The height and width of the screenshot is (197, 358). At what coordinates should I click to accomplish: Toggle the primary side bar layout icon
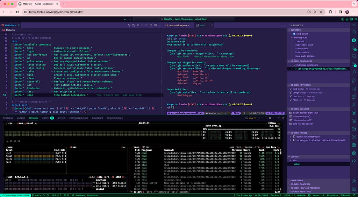point(343,19)
